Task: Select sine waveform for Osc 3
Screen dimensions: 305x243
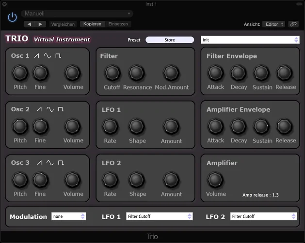Action: coord(50,163)
